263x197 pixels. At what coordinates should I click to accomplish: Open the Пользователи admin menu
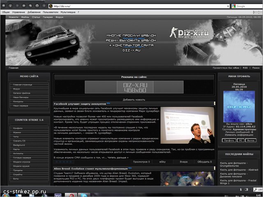pyautogui.click(x=51, y=12)
